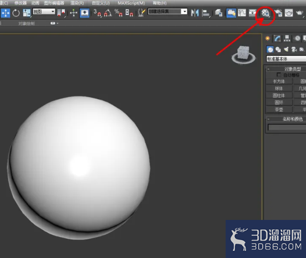Open the 修改器 menu

click(20, 3)
